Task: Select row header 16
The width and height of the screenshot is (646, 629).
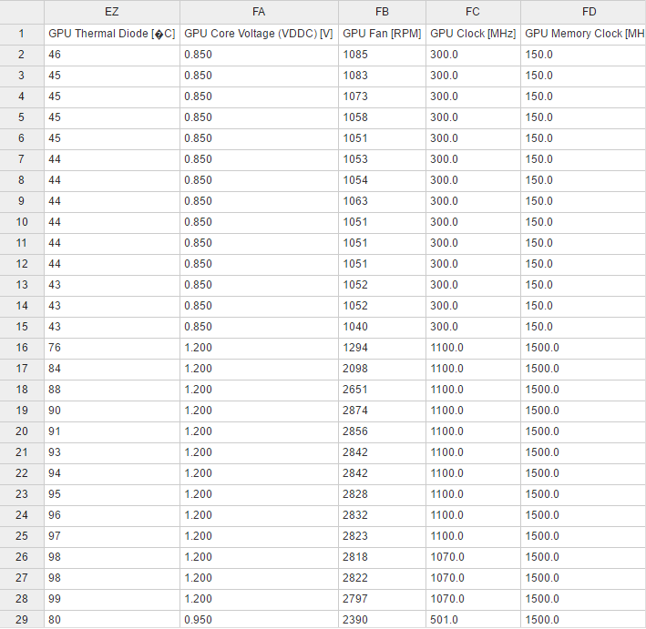Action: point(22,348)
